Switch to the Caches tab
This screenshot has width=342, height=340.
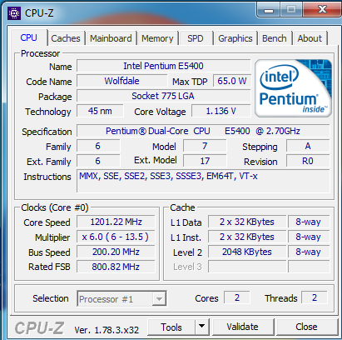66,38
